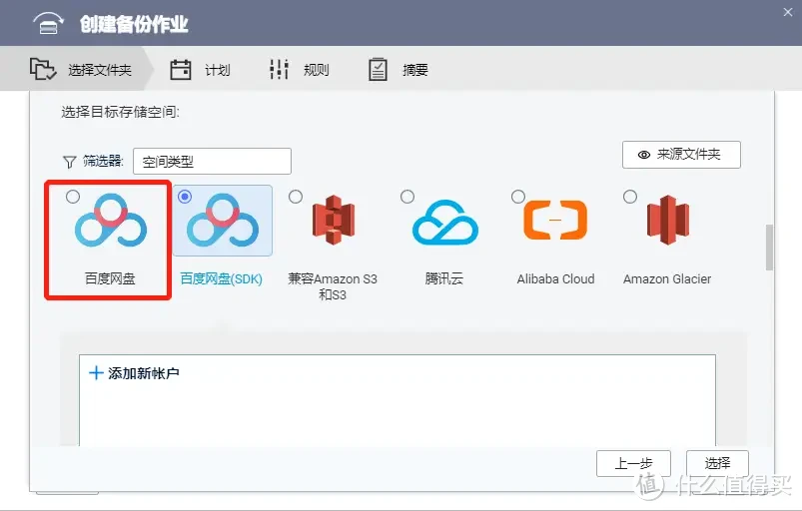This screenshot has height=511, width=802.
Task: Select the 腾讯云 radio button
Action: coord(407,197)
